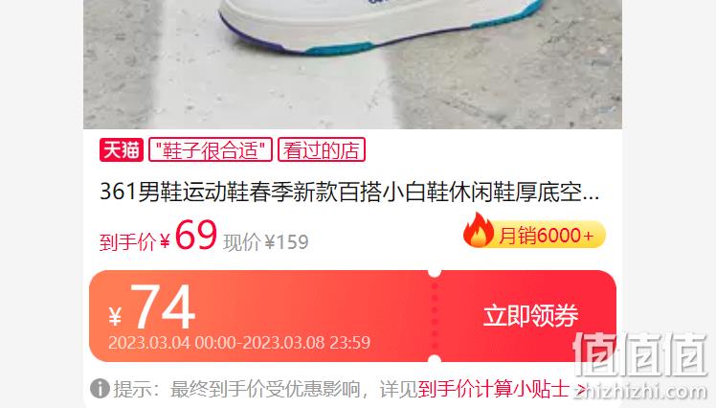Screen dimensions: 716x408
Task: Click the coupon validity date range
Action: click(239, 343)
